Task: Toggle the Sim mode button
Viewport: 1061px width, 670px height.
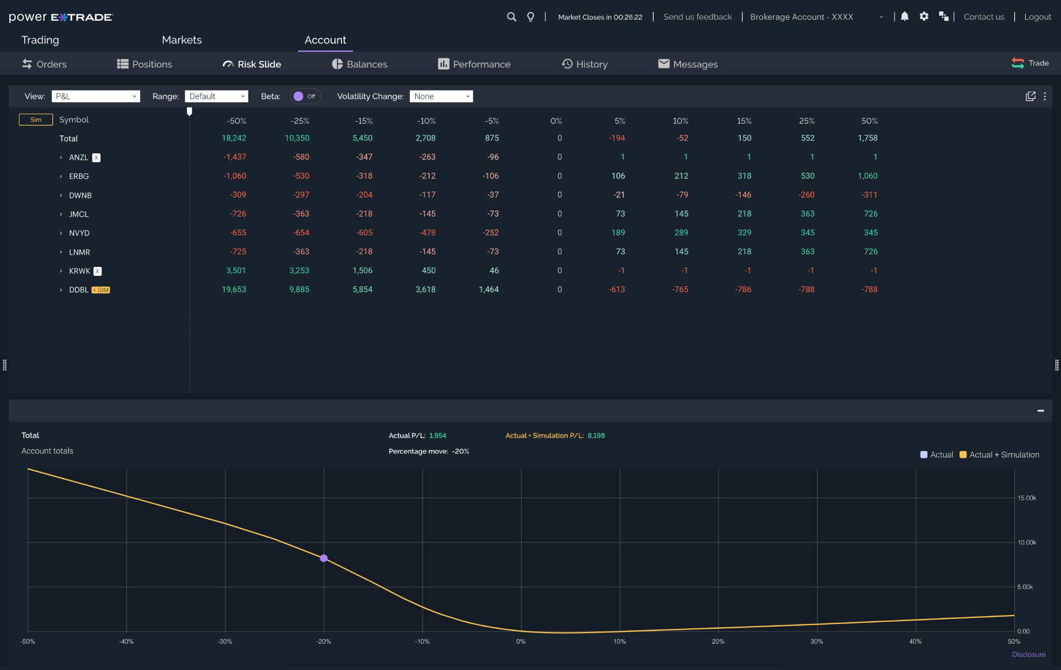Action: pyautogui.click(x=36, y=120)
